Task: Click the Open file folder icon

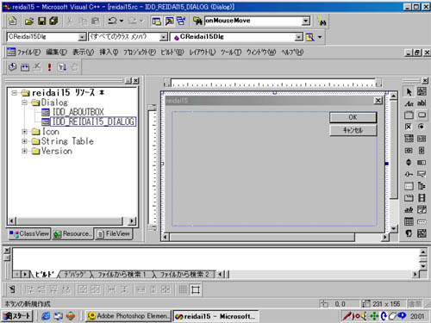Action: tap(29, 21)
